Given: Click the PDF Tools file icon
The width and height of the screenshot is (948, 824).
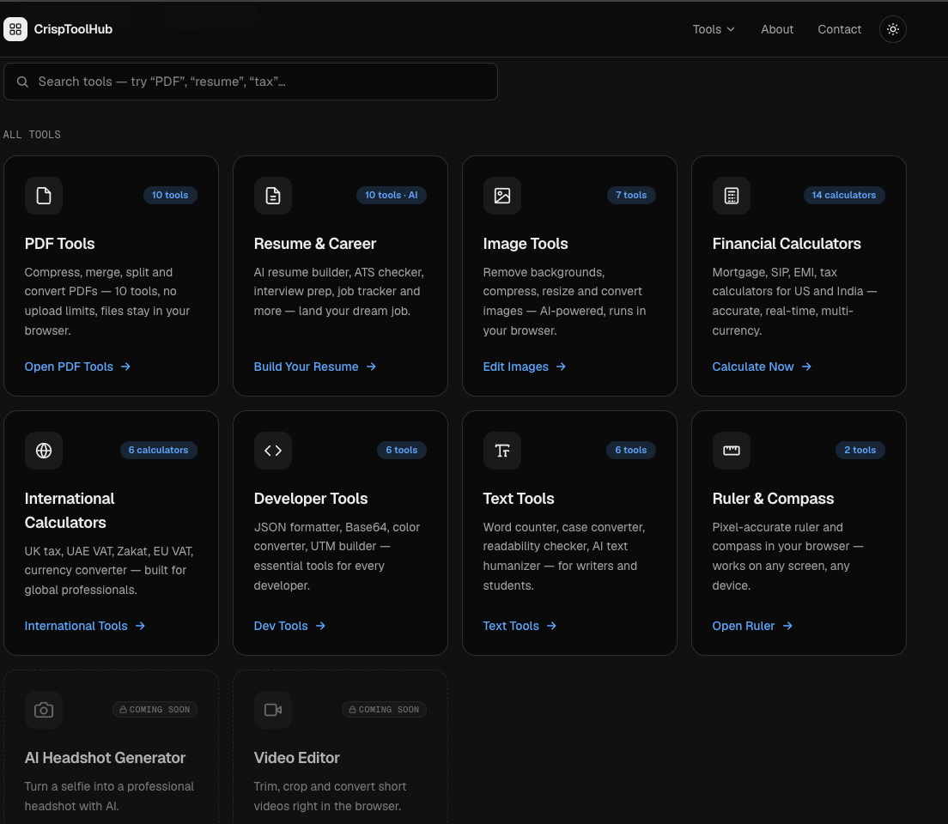Looking at the screenshot, I should point(44,195).
